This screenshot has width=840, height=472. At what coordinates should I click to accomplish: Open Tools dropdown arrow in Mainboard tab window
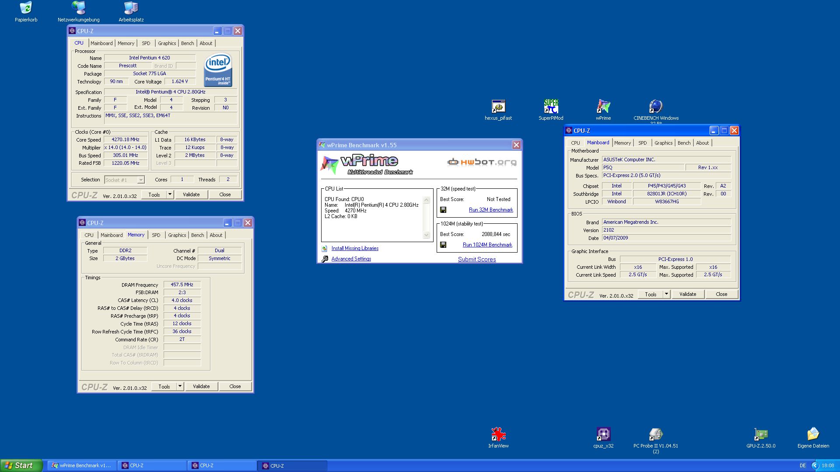(x=666, y=294)
